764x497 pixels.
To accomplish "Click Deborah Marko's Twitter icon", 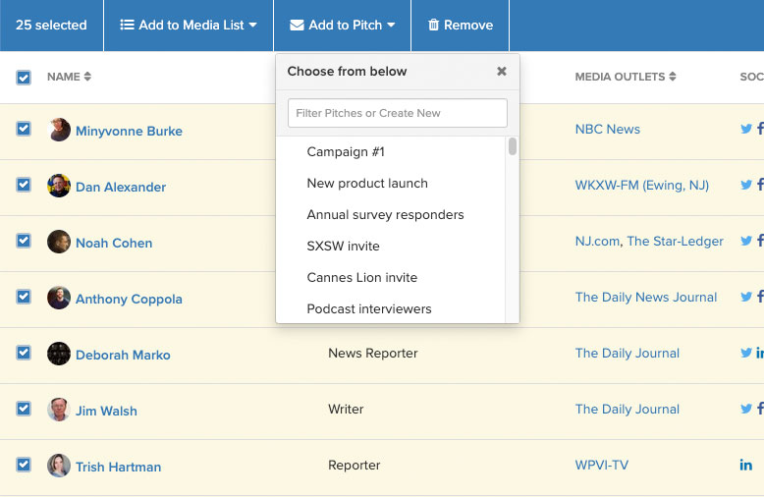I will pyautogui.click(x=746, y=353).
